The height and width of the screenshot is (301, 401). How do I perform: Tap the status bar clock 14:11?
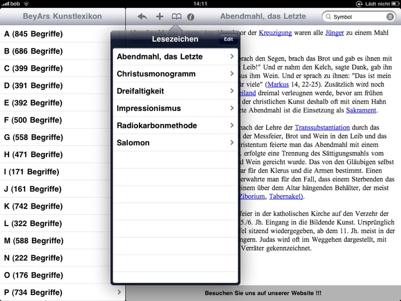[200, 4]
